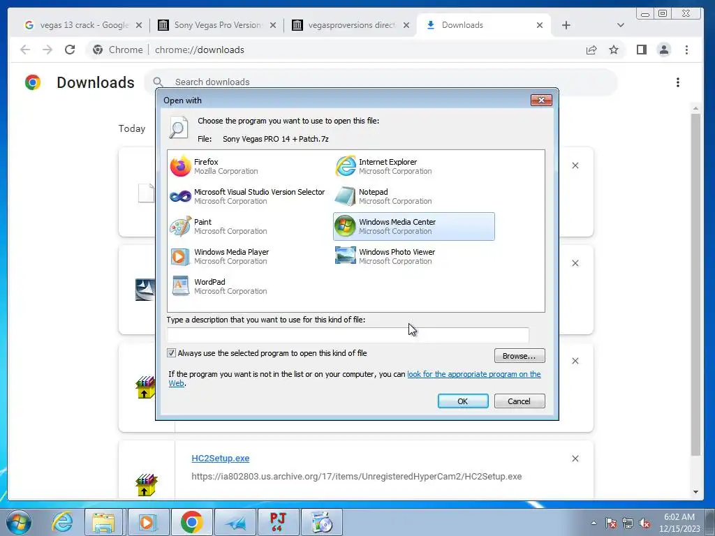Image resolution: width=715 pixels, height=536 pixels.
Task: Open a new Chrome tab
Action: pos(566,25)
